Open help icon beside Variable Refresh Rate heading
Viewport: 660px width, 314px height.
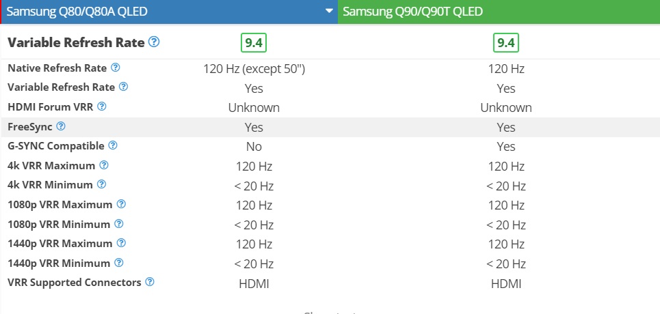(154, 42)
